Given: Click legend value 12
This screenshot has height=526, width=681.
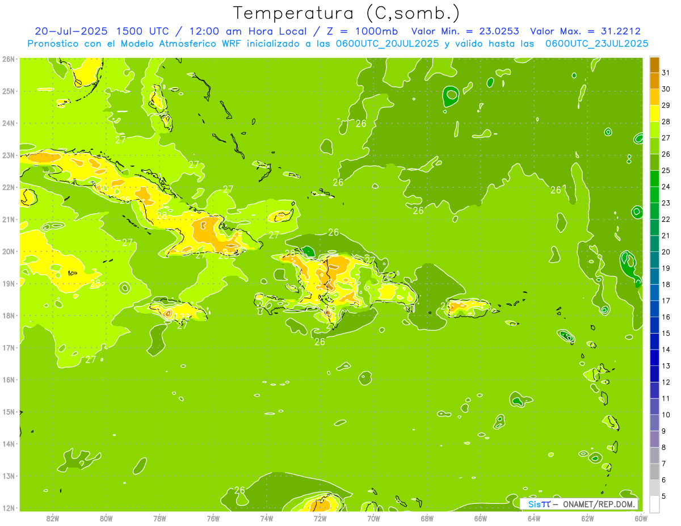Looking at the screenshot, I should click(x=666, y=382).
